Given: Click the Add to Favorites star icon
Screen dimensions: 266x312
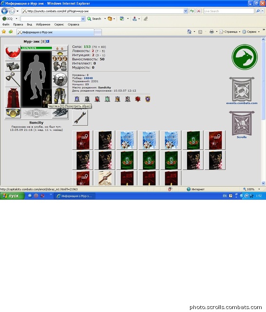Looking at the screenshot, I should (11, 31).
